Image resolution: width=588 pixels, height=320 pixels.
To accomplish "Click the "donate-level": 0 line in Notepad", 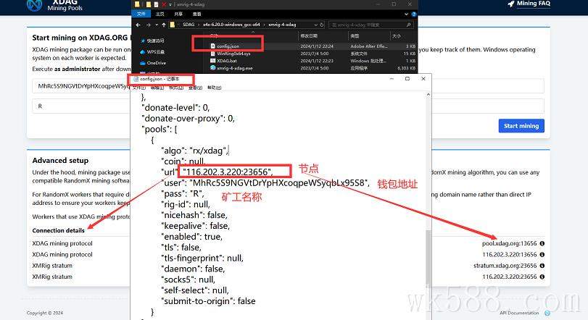I will [175, 108].
